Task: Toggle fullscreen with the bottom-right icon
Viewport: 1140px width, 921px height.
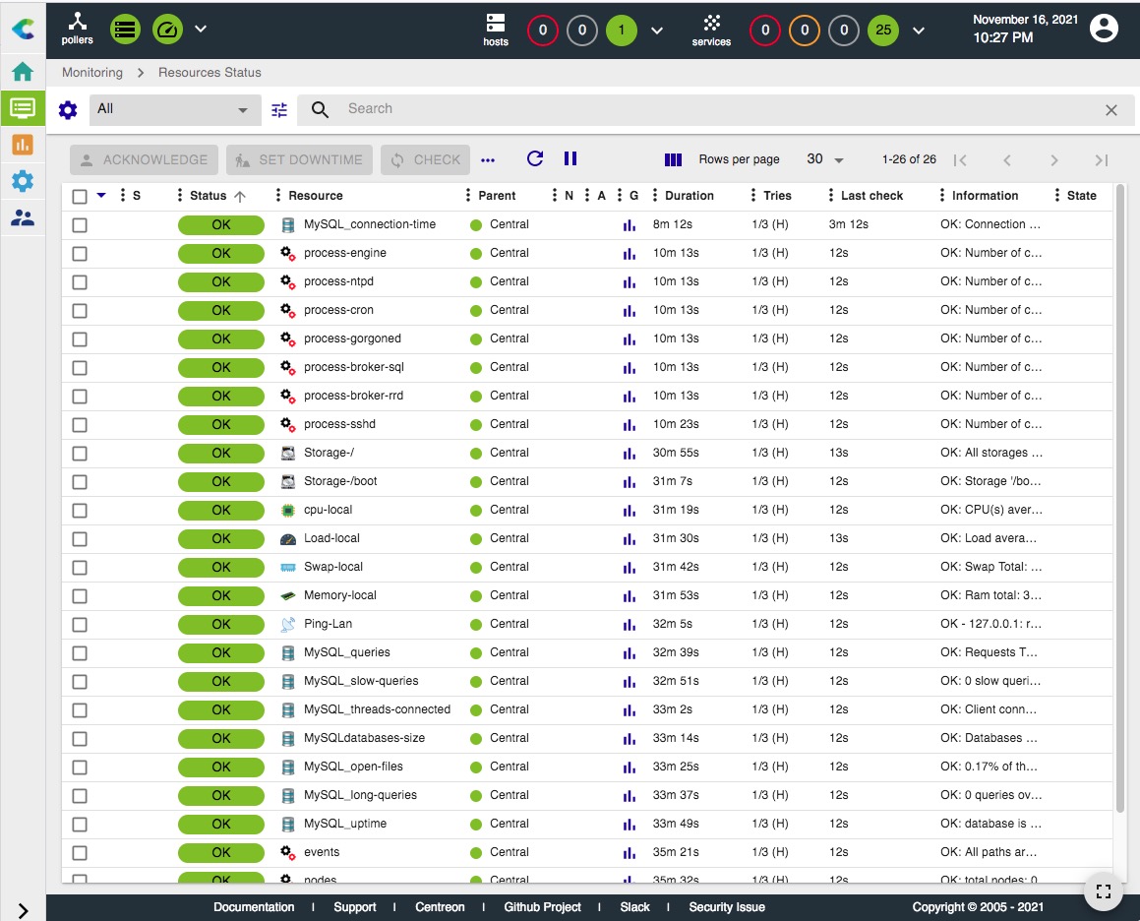Action: tap(1103, 891)
